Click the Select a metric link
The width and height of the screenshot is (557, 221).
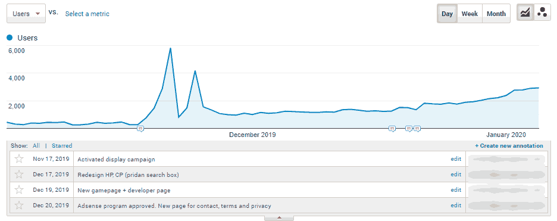click(87, 14)
